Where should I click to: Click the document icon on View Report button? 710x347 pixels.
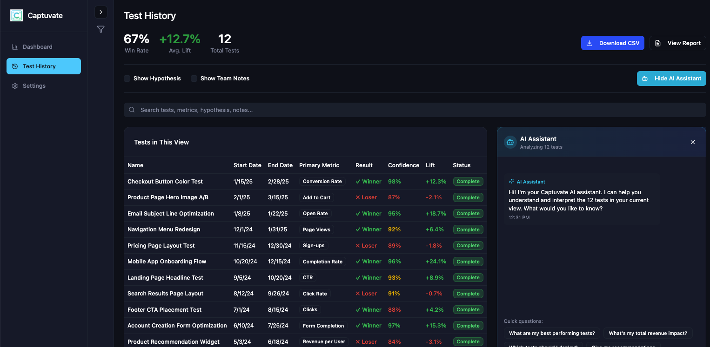point(657,43)
